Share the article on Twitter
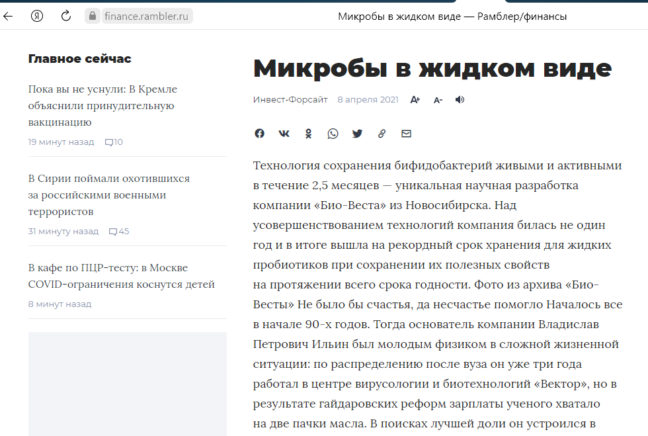648x436 pixels. click(x=357, y=134)
